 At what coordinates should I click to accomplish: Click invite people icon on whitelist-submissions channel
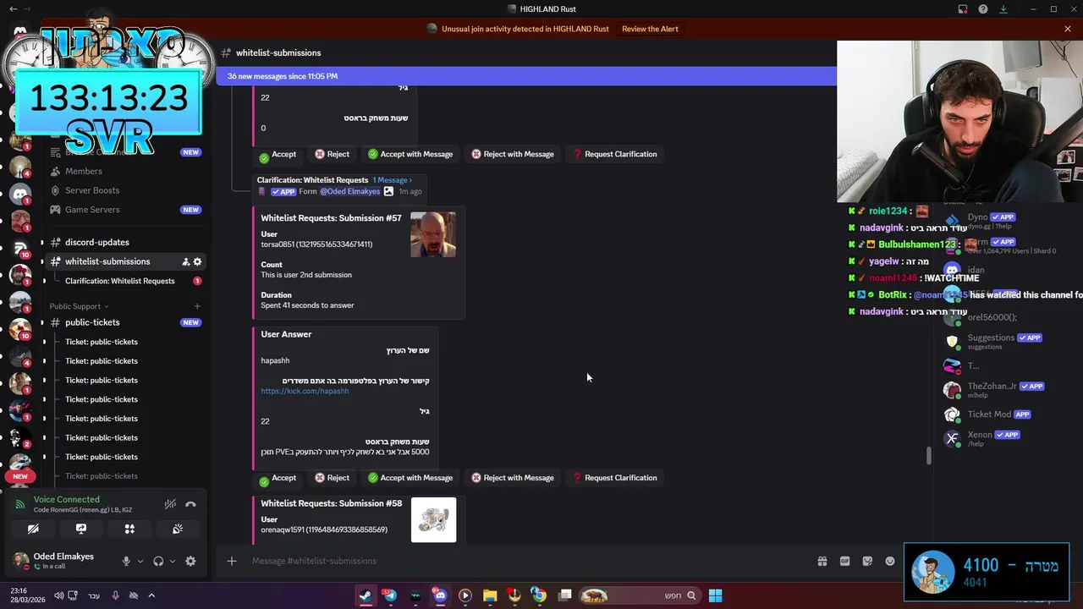coord(185,261)
